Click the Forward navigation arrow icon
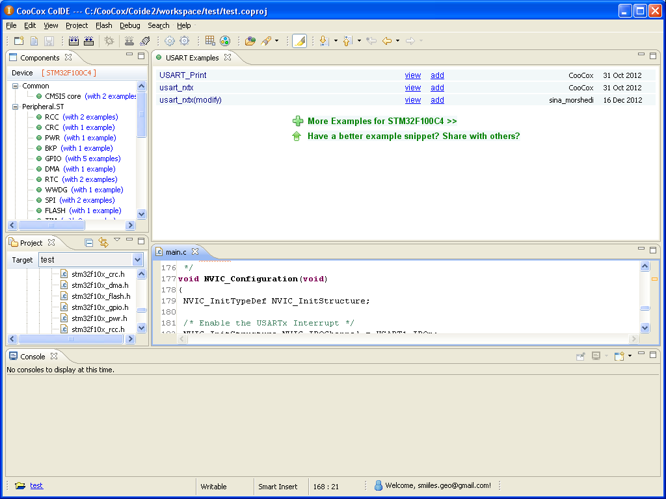 410,41
